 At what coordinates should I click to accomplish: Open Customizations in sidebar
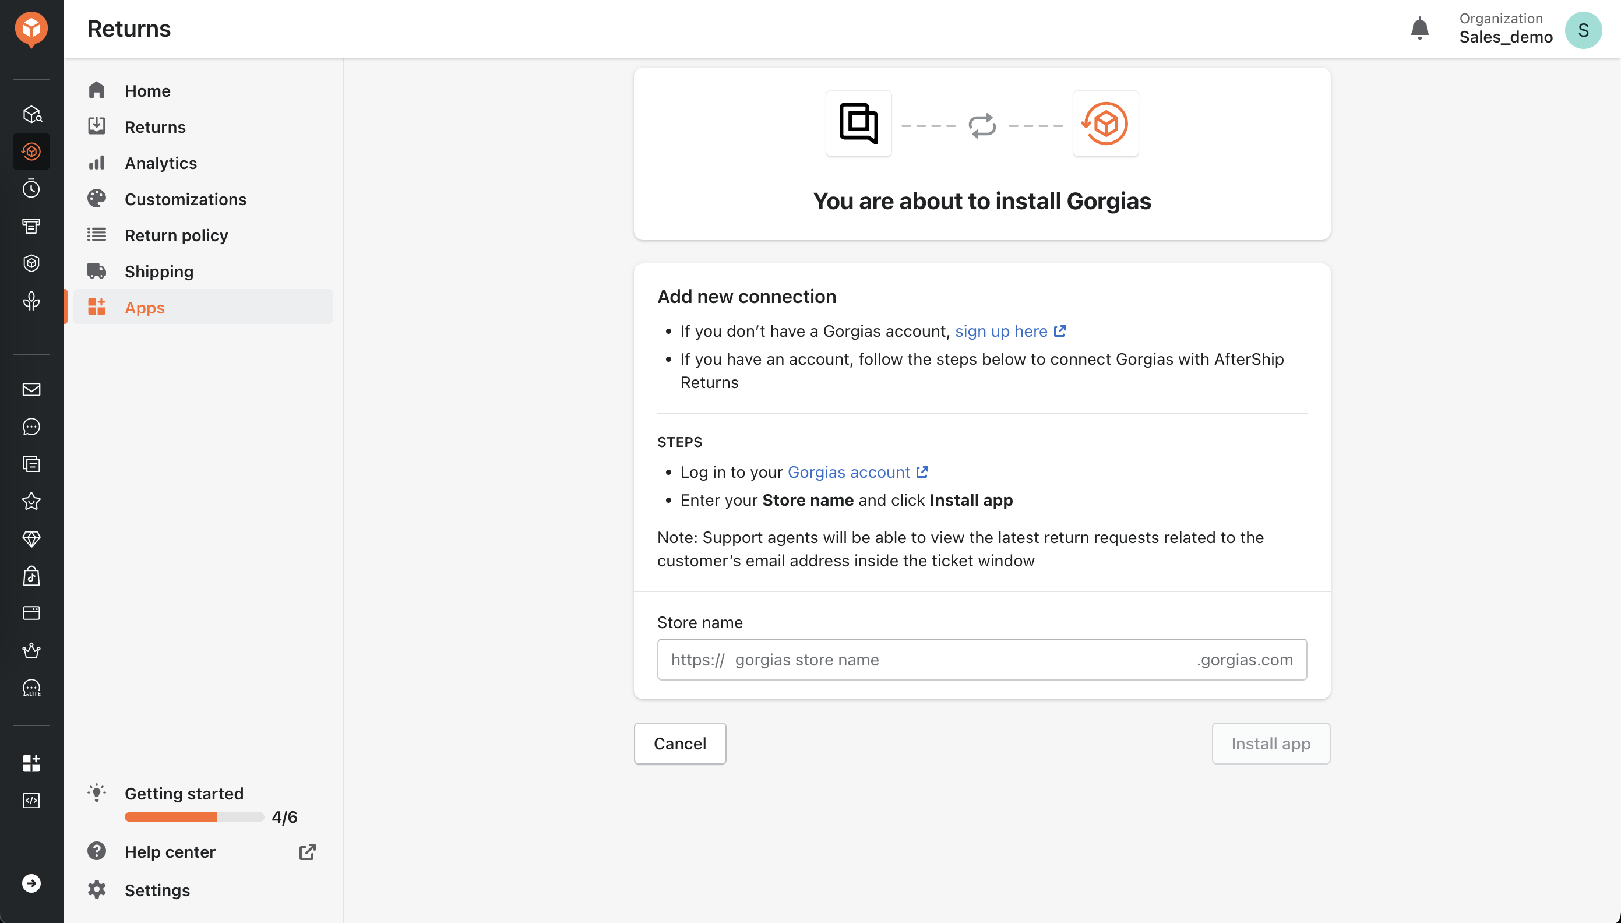pyautogui.click(x=203, y=199)
